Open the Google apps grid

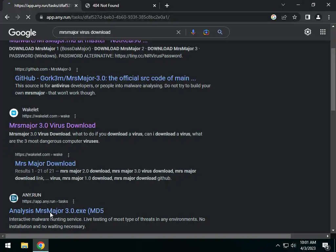click(x=323, y=32)
